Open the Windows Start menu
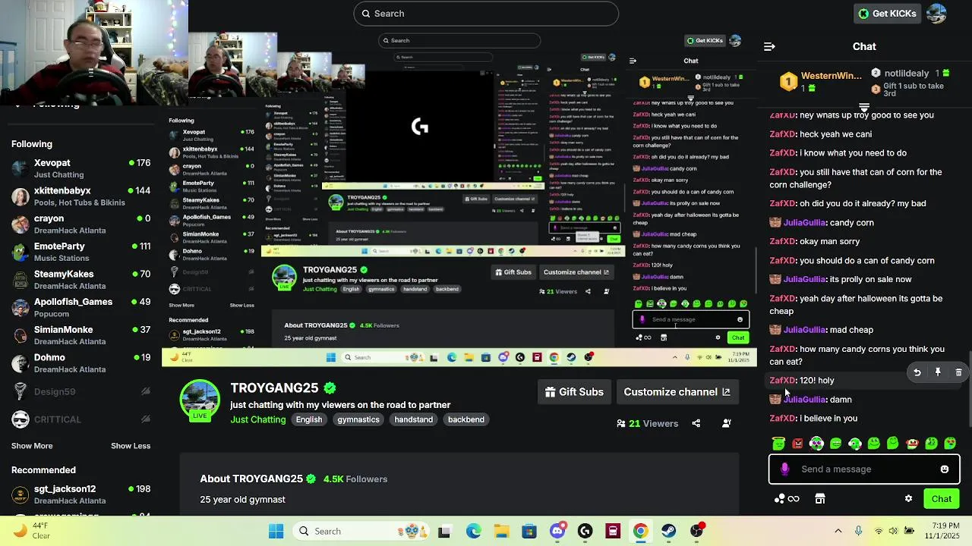972x546 pixels. click(276, 531)
